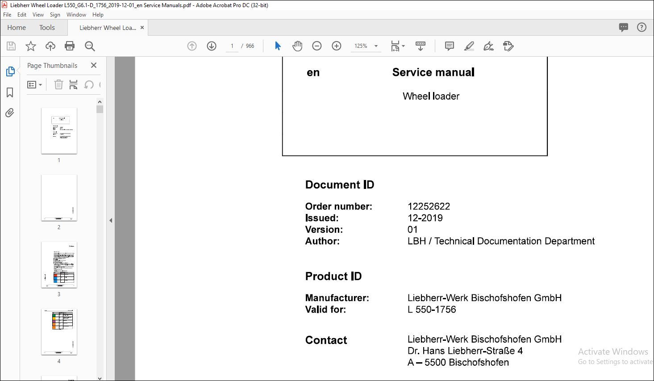Viewport: 654px width, 381px height.
Task: Open the File menu
Action: [x=7, y=15]
